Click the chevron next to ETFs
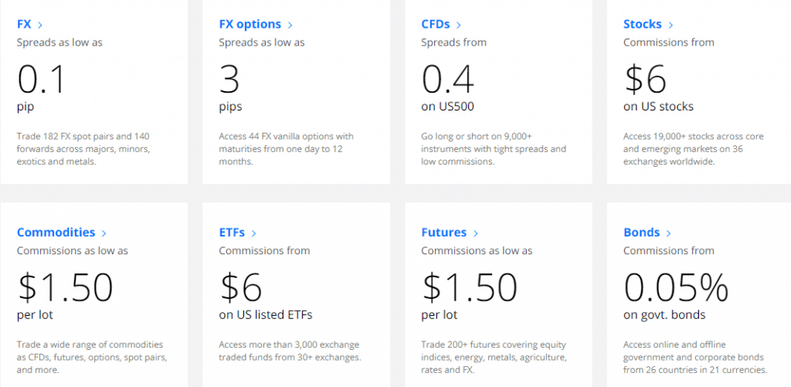 253,233
